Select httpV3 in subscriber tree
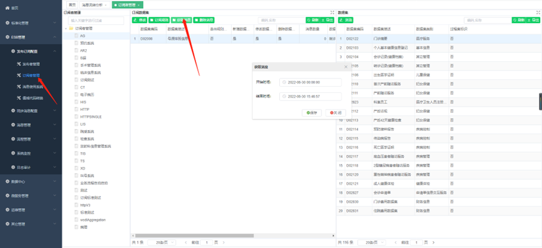 click(85, 205)
